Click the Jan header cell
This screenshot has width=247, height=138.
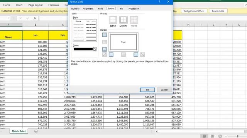pos(36,35)
